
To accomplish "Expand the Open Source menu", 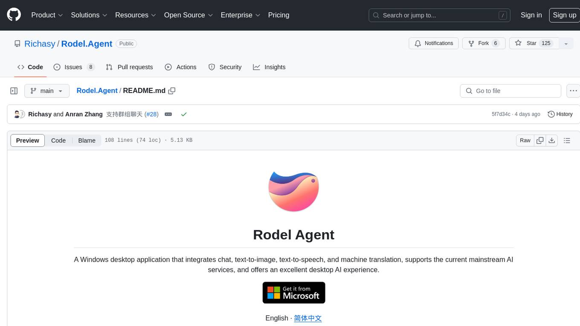I will pos(188,15).
